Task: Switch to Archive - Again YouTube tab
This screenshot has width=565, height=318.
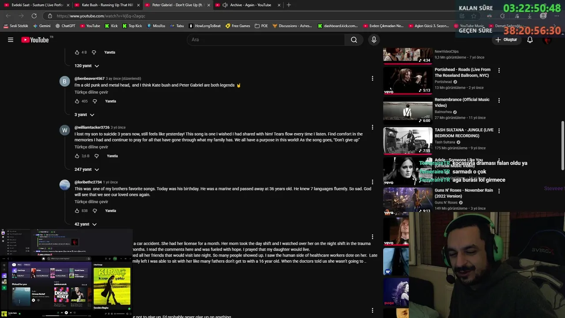Action: pos(248,5)
